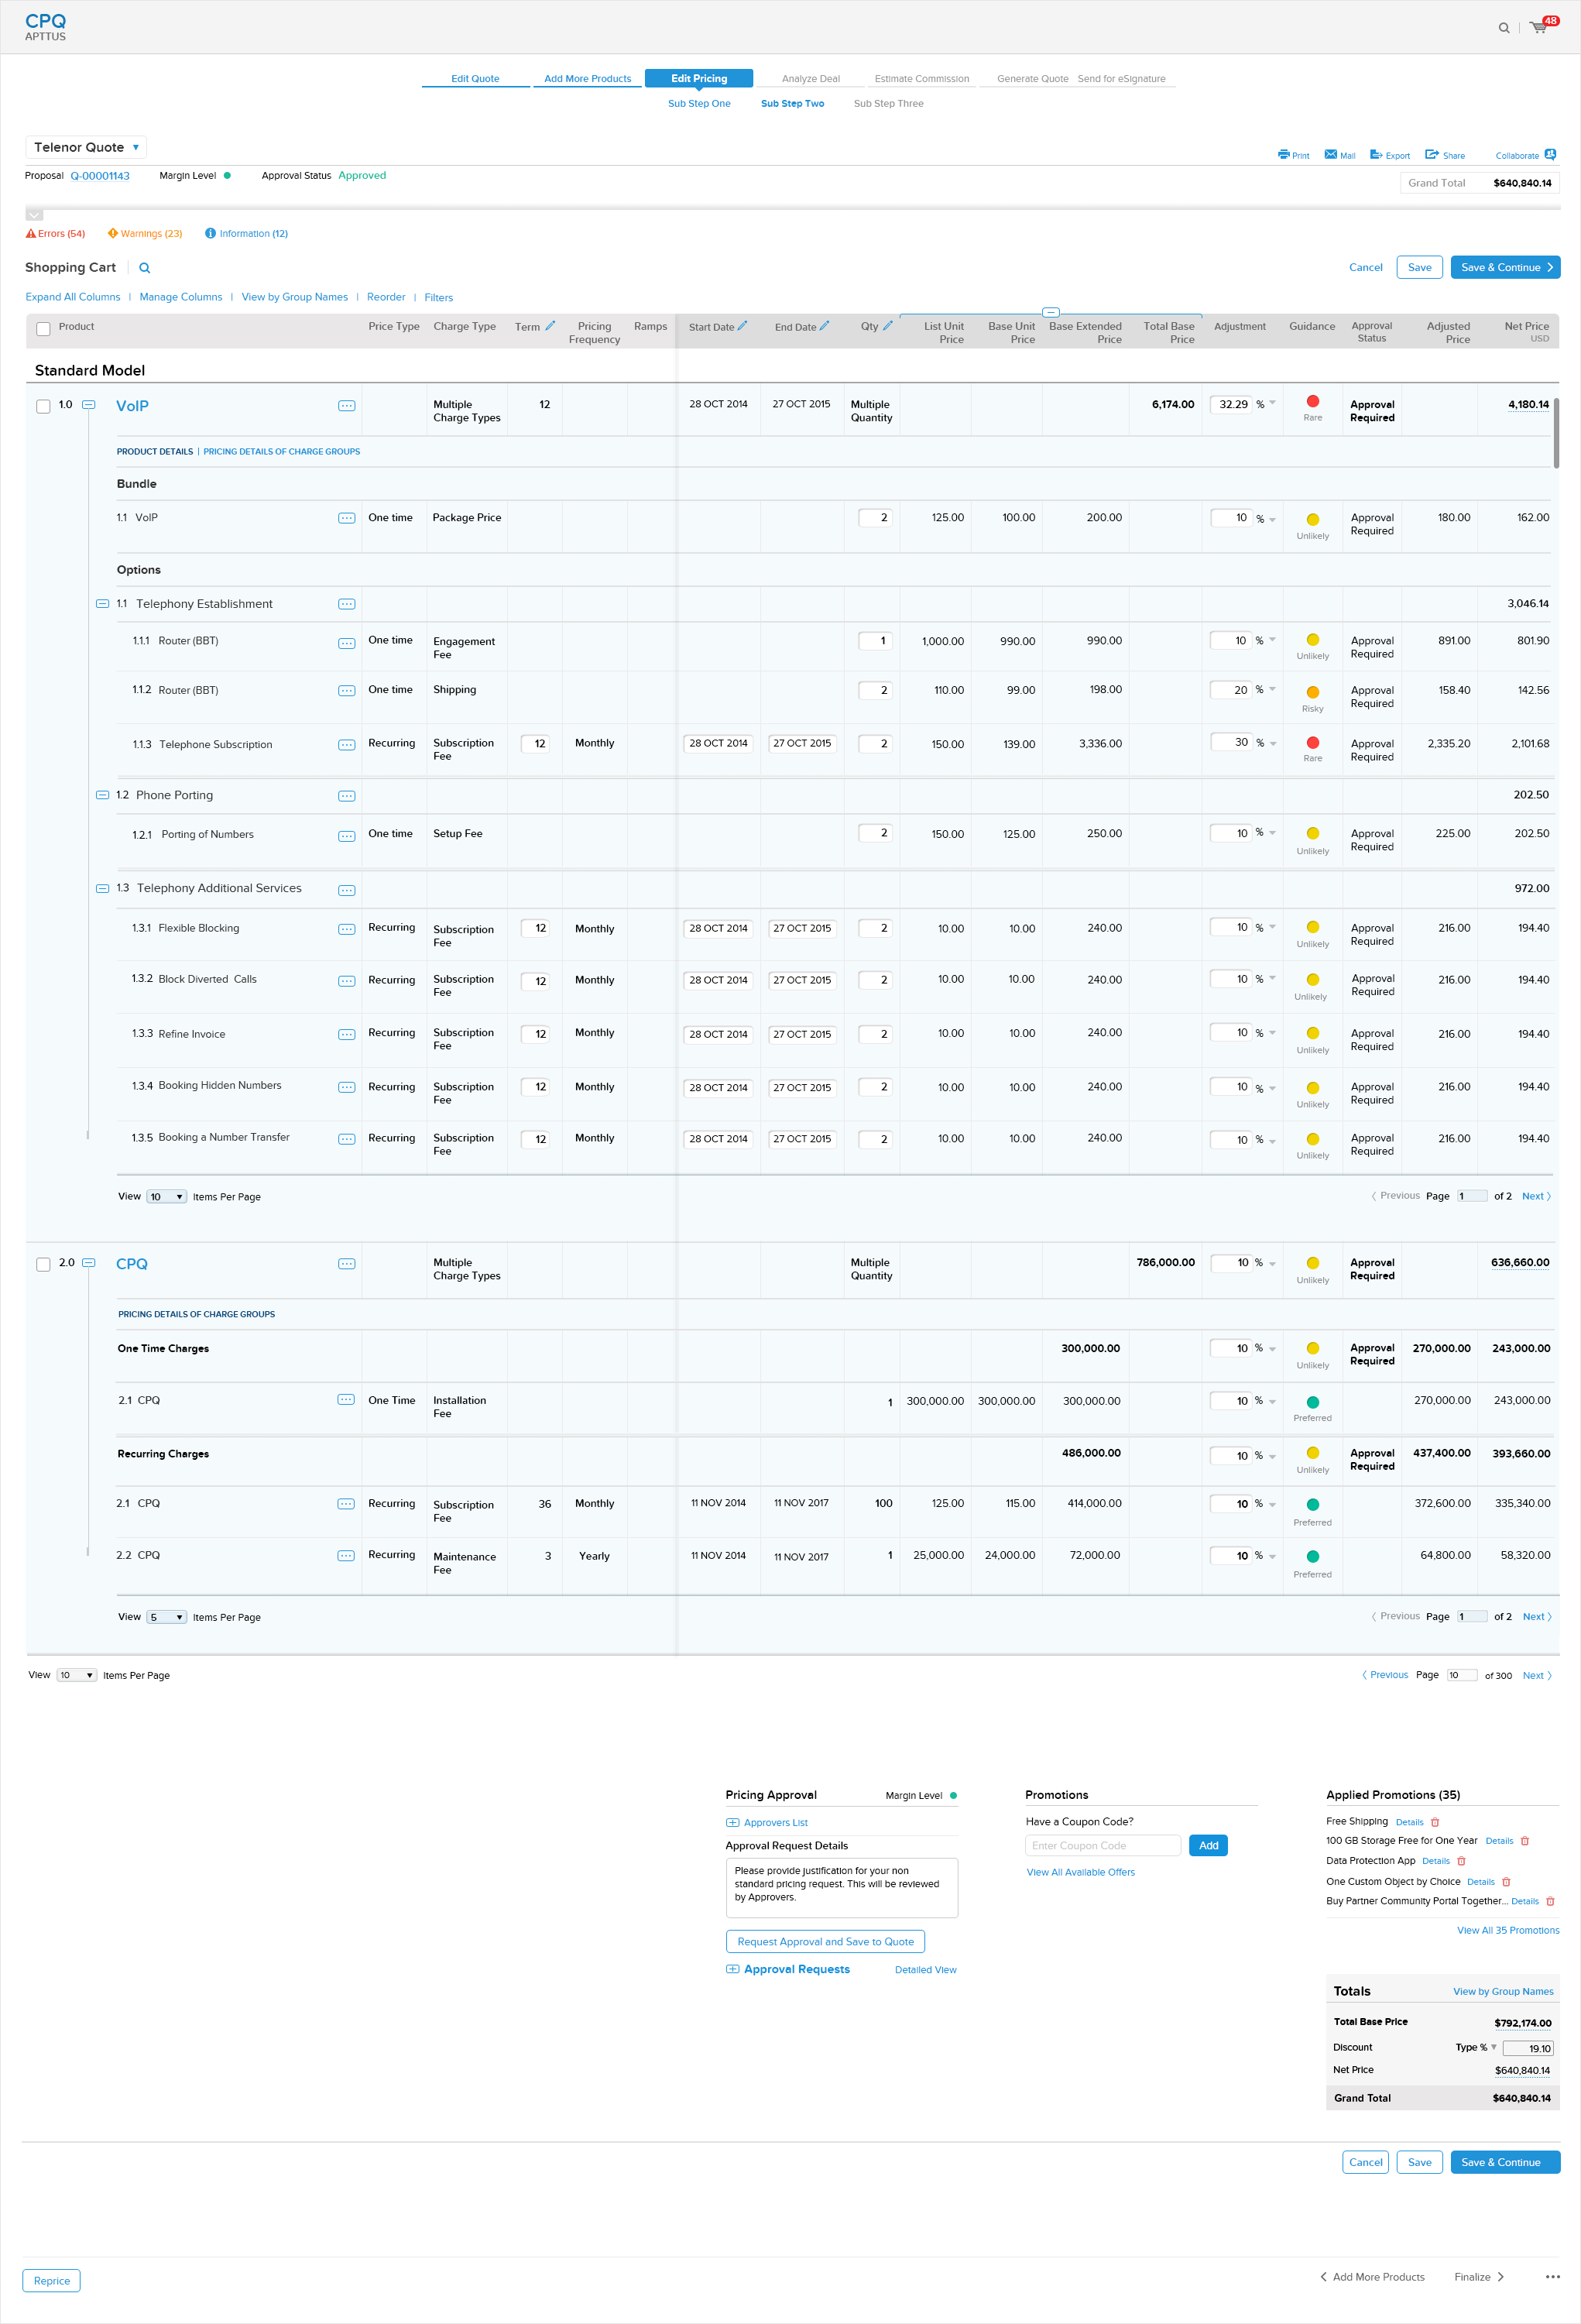Image resolution: width=1581 pixels, height=2324 pixels.
Task: Click the header search magnifier icon
Action: click(x=1503, y=28)
